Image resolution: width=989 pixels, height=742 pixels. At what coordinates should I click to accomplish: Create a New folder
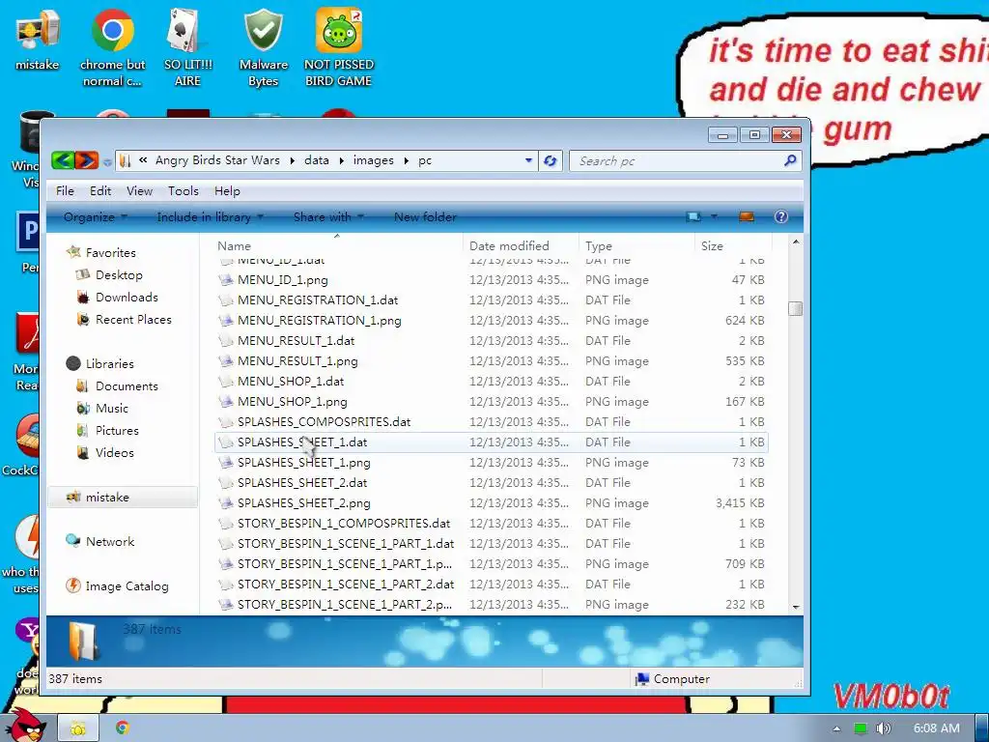click(425, 216)
